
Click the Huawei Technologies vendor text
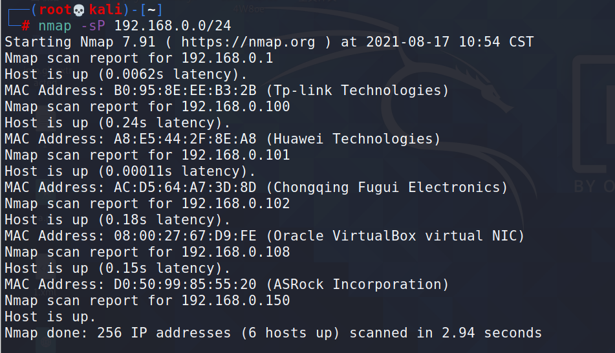353,139
